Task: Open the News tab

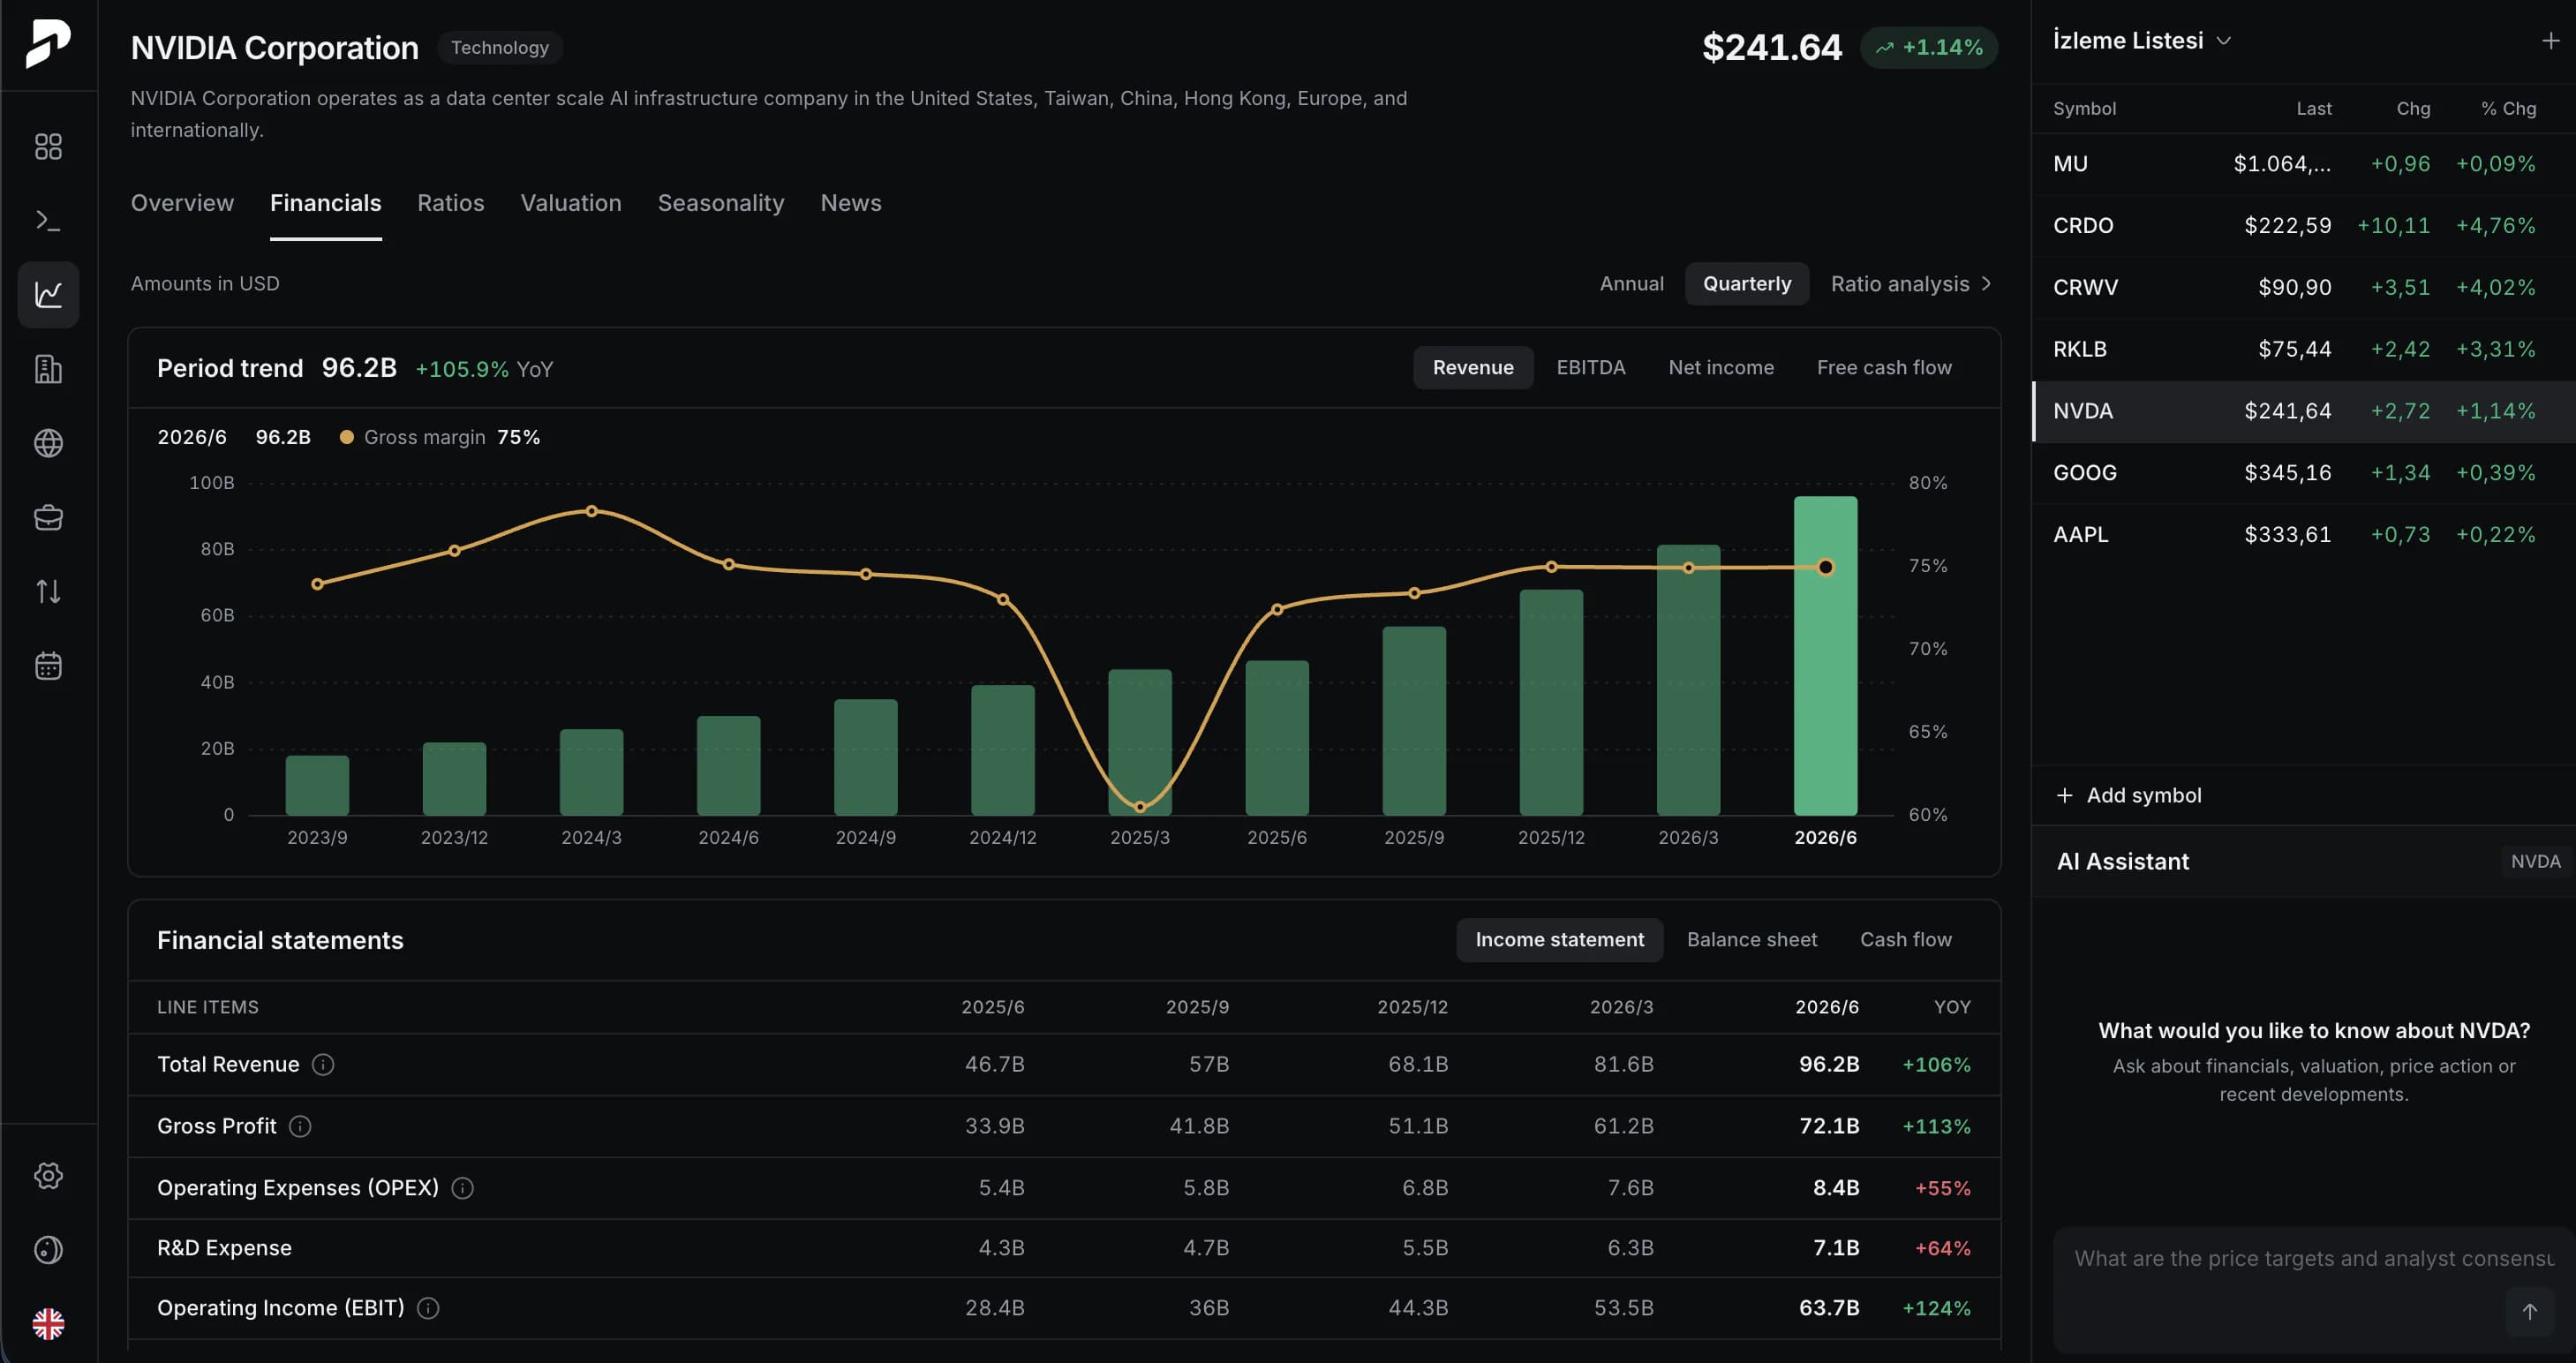Action: click(850, 203)
